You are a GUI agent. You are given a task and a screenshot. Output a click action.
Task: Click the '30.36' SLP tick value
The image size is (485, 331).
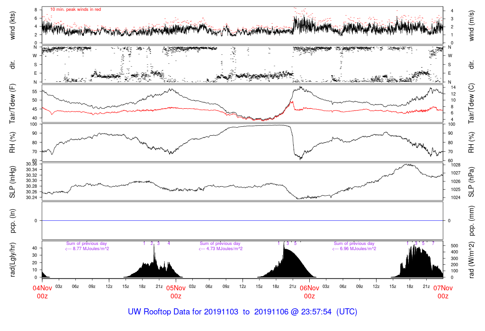32,164
